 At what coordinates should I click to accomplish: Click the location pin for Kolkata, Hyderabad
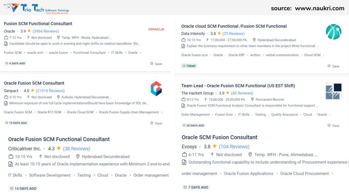(x=58, y=97)
